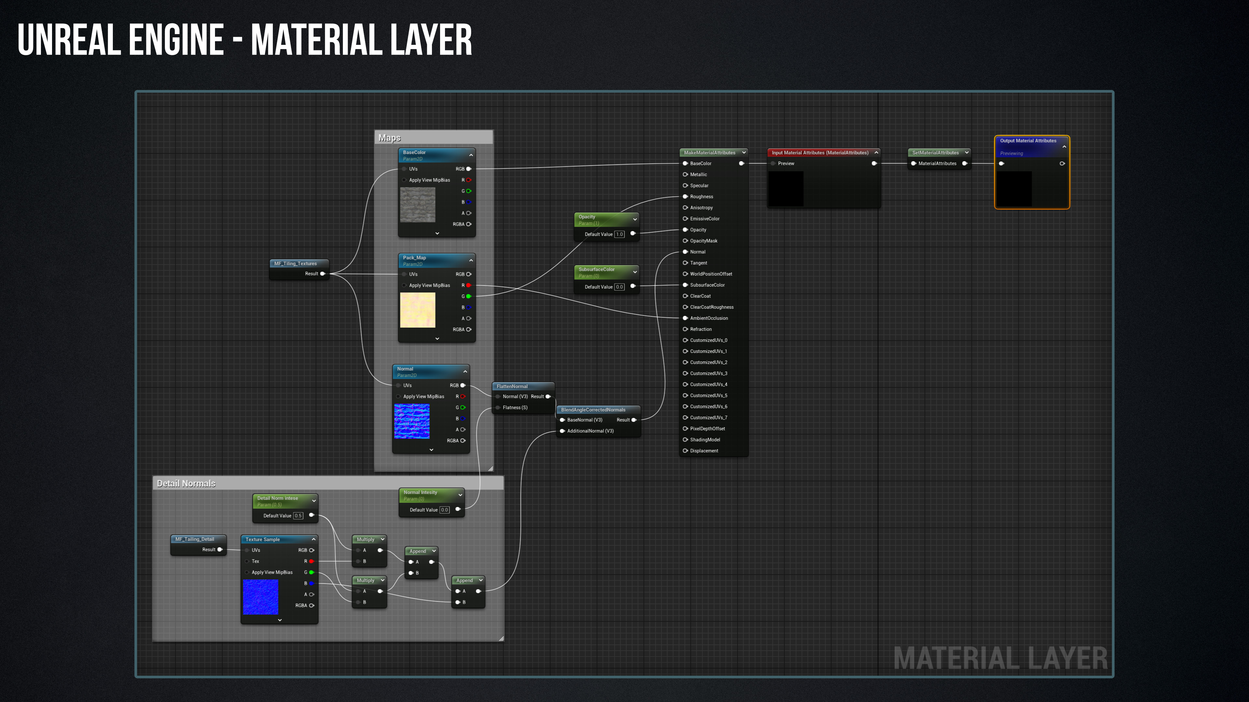Expand the SubsurfaceColor parameter node chevron
This screenshot has width=1249, height=702.
point(635,272)
